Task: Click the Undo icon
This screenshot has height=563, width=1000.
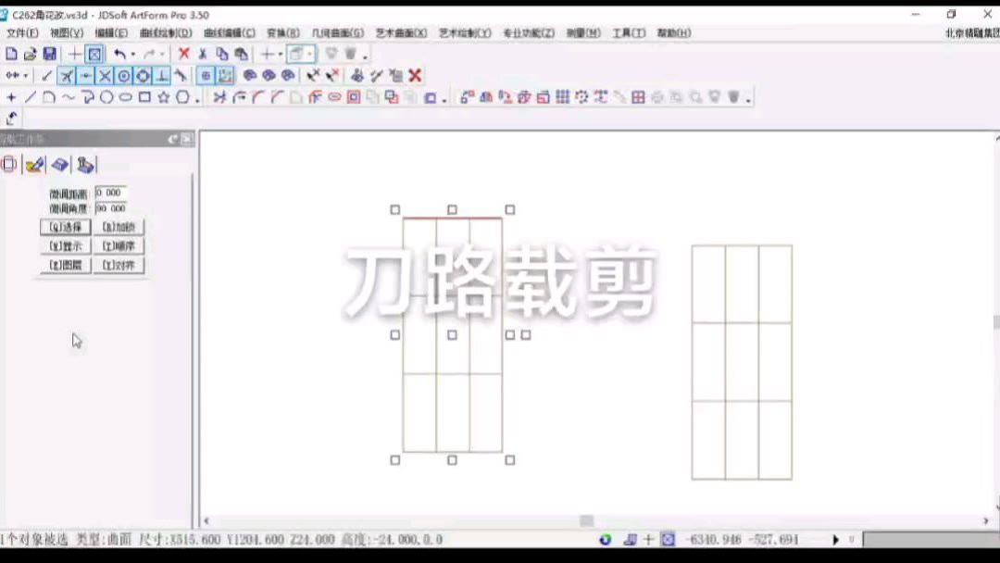Action: (x=120, y=53)
